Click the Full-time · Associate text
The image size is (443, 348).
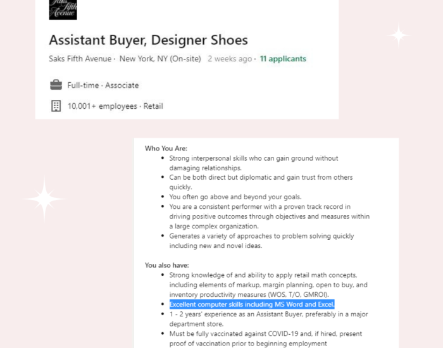103,85
